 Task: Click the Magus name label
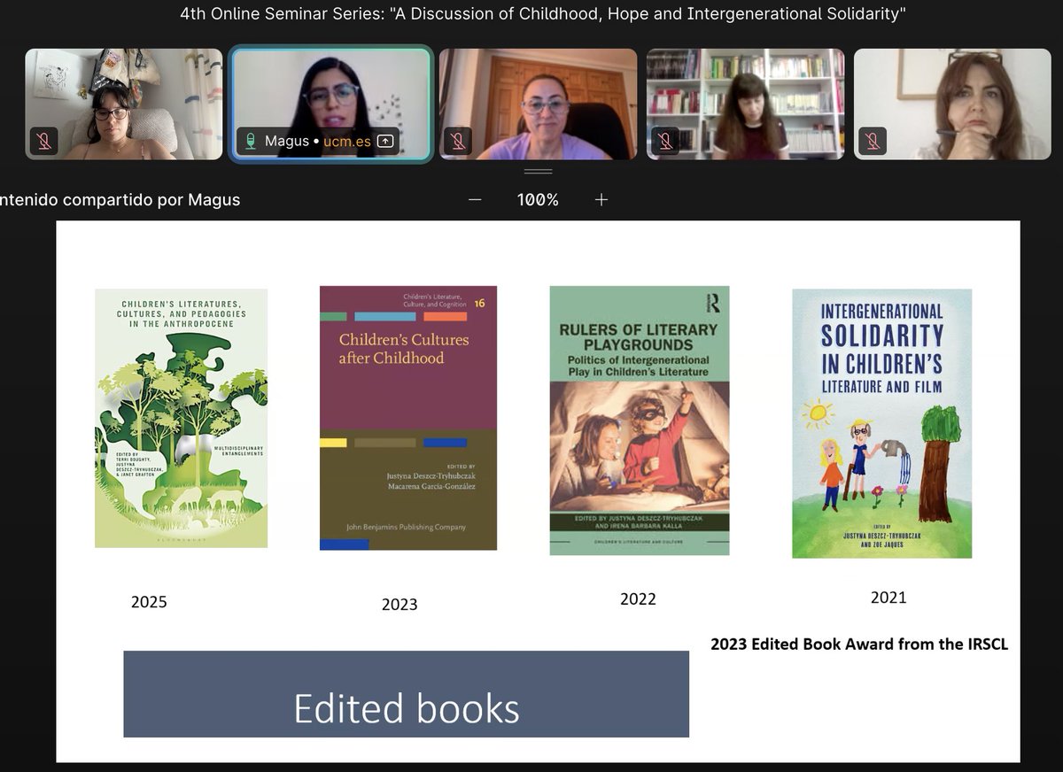pyautogui.click(x=287, y=141)
